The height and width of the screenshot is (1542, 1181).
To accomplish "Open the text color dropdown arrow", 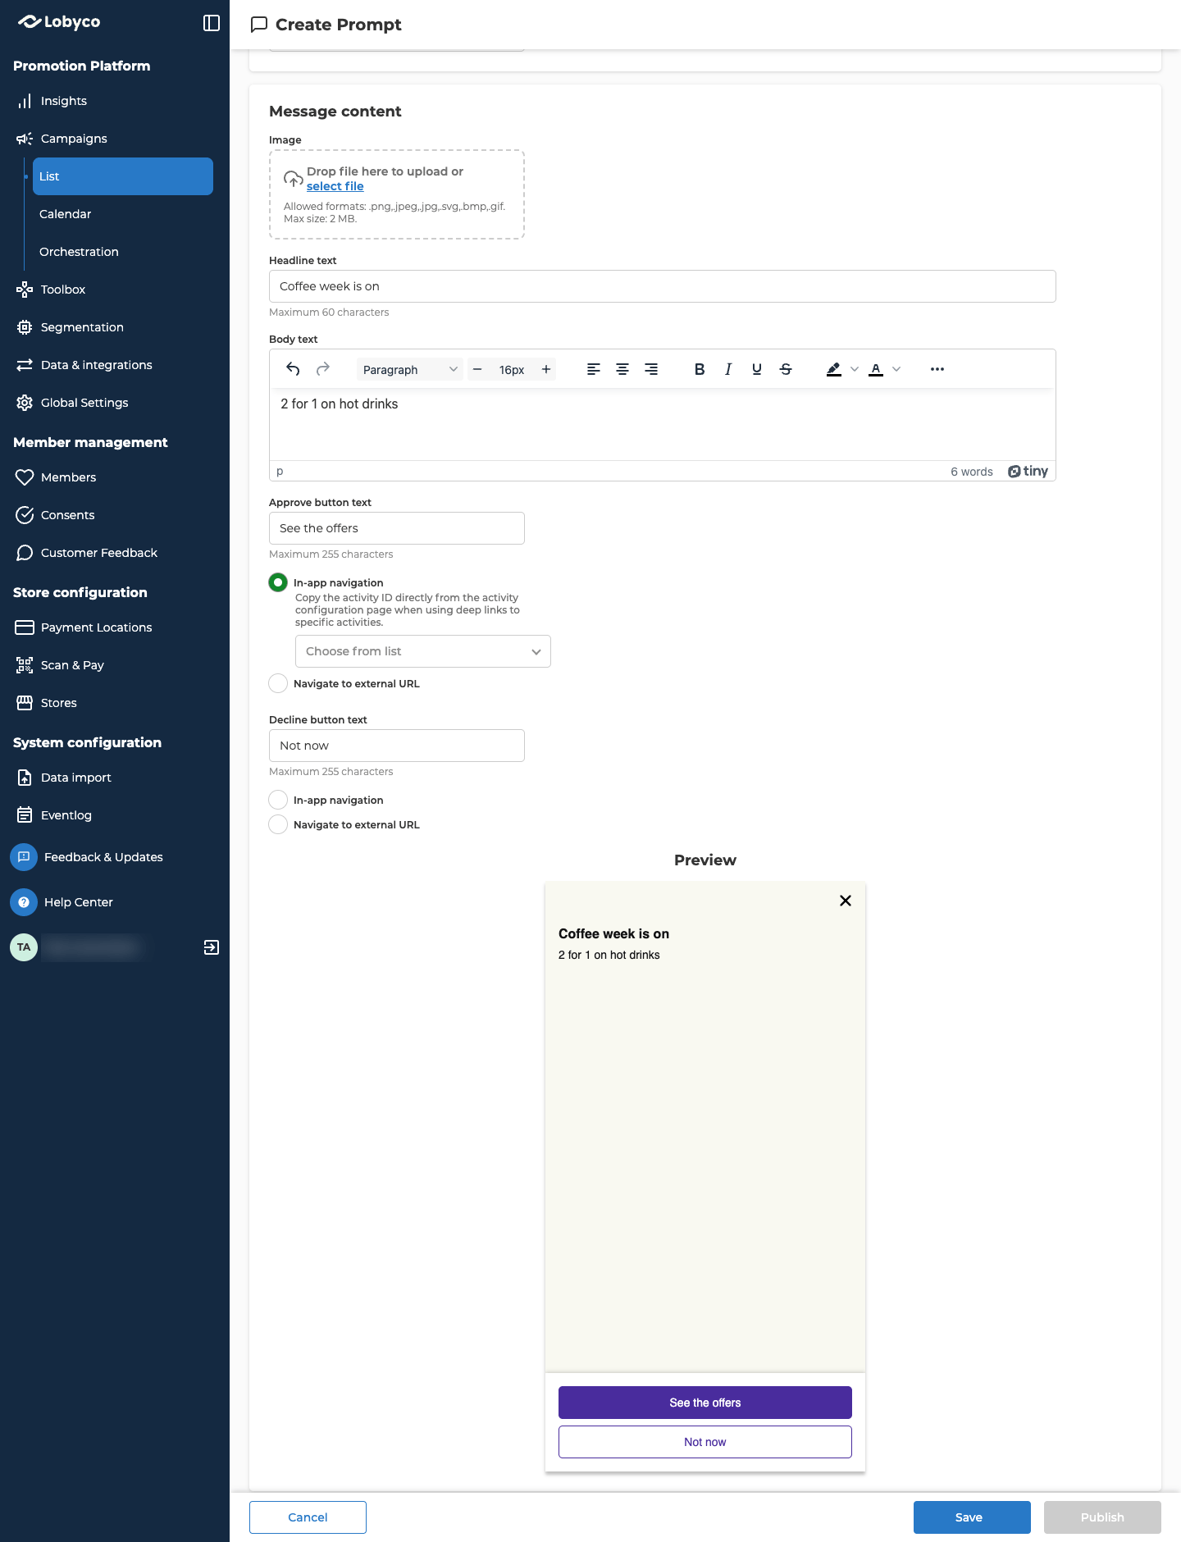I will pyautogui.click(x=896, y=369).
